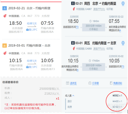
Task: Click 经停1次 stopover text on return flight
Action: [32, 61]
